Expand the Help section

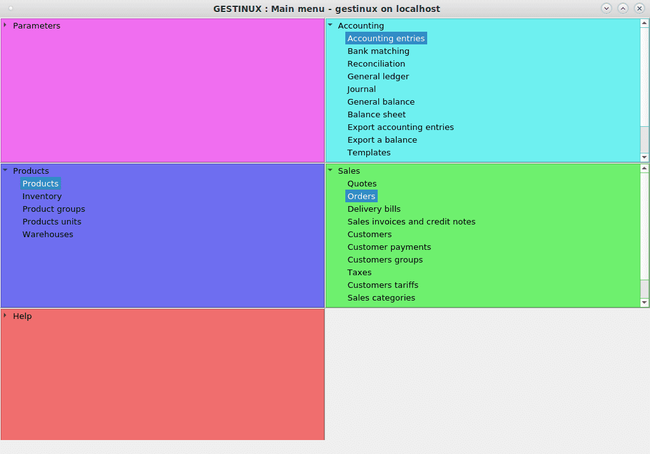pyautogui.click(x=5, y=316)
